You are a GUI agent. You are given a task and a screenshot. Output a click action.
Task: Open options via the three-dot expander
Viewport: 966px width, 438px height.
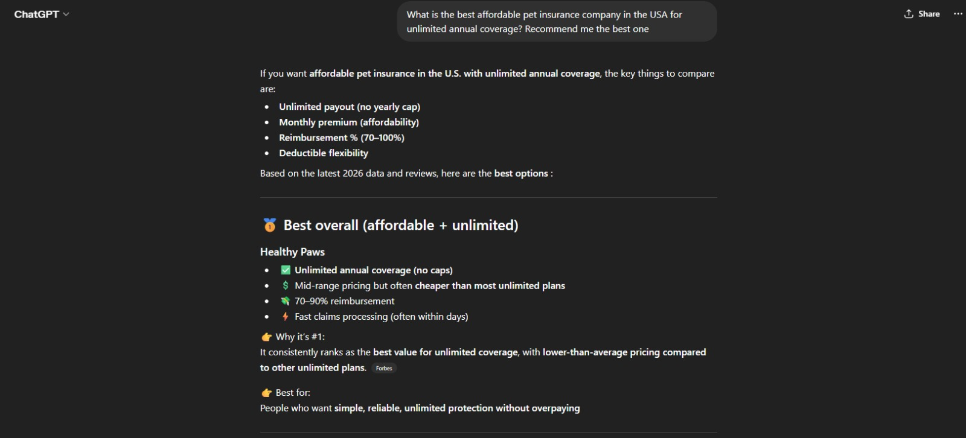[x=958, y=13]
